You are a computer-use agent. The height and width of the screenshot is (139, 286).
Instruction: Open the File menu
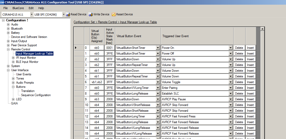(5, 8)
